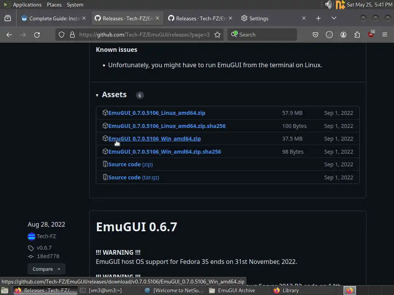Download Source code (tar.gz)
This screenshot has width=394, height=295.
click(134, 177)
